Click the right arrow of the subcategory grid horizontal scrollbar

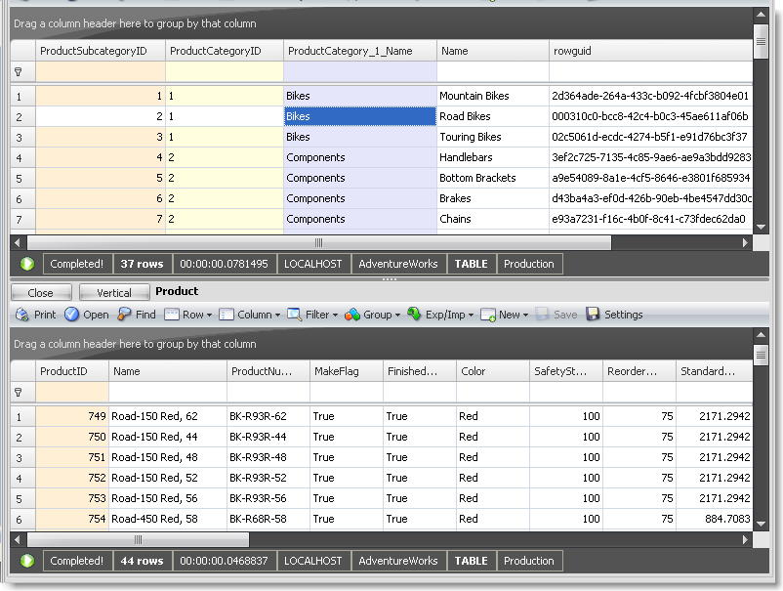coord(746,243)
